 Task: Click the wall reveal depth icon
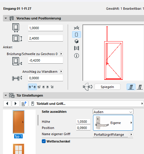17,78
